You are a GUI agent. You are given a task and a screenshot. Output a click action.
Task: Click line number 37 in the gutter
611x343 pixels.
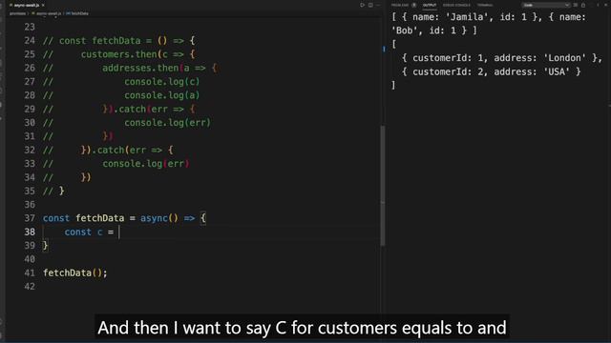(30, 218)
